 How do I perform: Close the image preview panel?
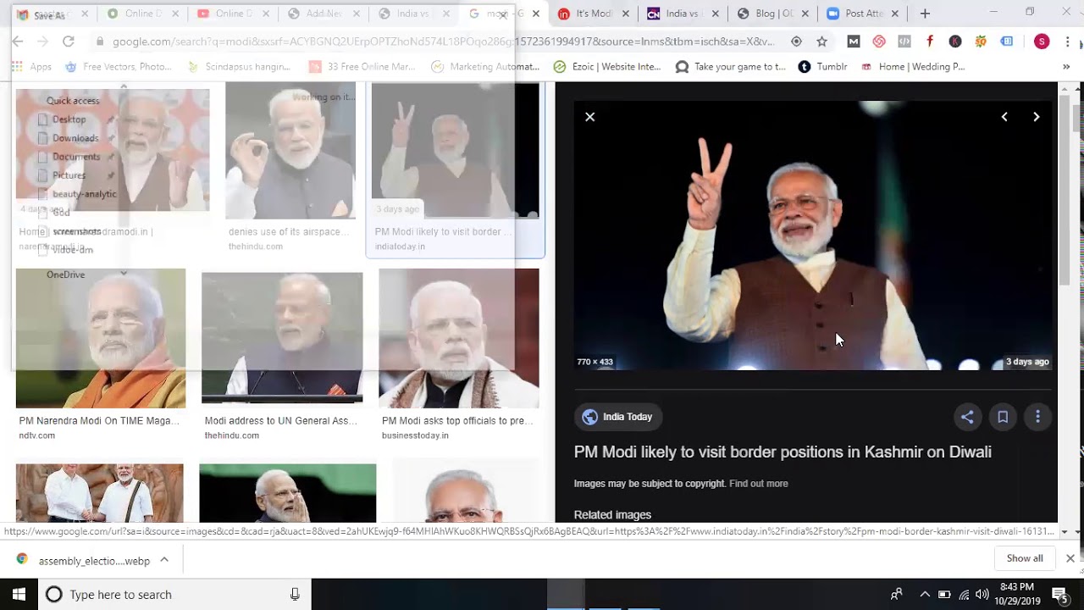(x=590, y=117)
